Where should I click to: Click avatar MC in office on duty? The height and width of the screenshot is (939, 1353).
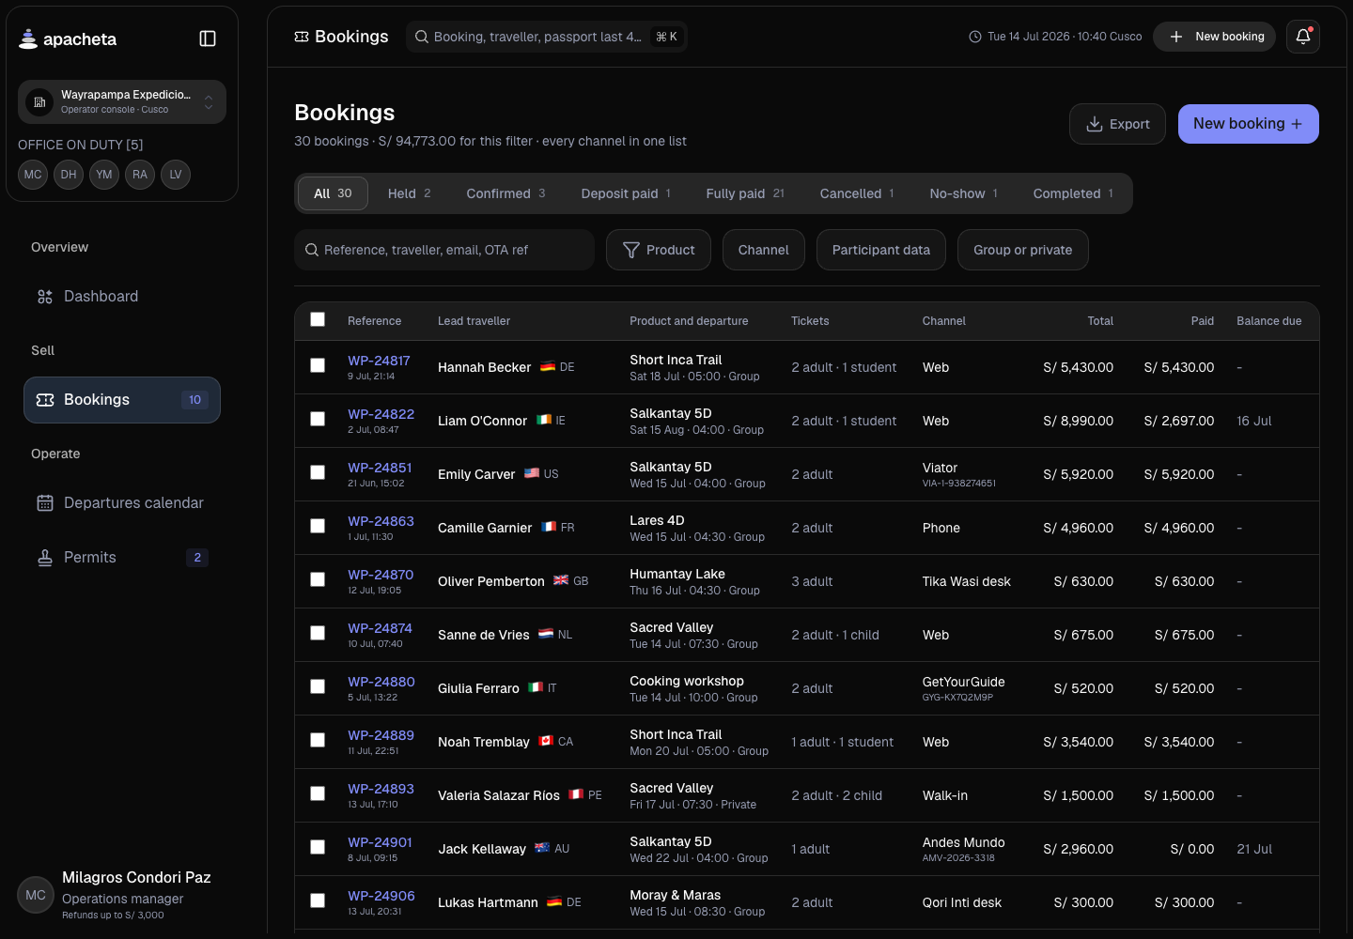pos(33,175)
